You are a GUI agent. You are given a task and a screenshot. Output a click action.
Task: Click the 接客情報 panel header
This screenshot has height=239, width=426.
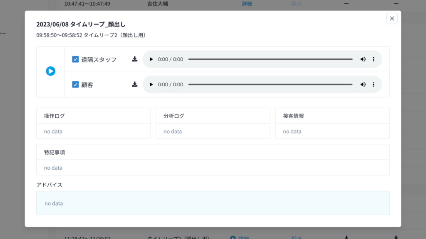(332, 116)
